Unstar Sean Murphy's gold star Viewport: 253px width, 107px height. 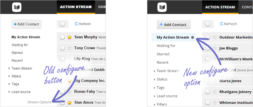click(69, 37)
